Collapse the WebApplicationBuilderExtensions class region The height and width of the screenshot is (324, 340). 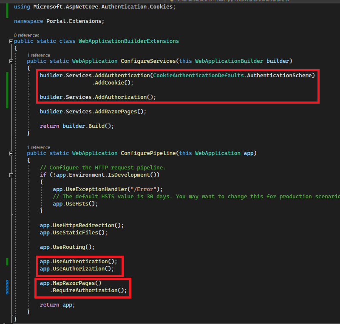pyautogui.click(x=11, y=41)
